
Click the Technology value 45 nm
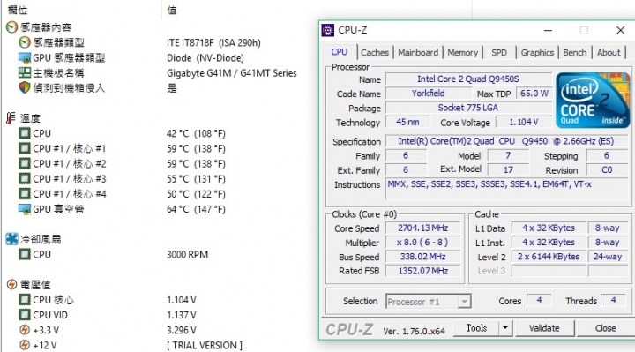pos(407,122)
